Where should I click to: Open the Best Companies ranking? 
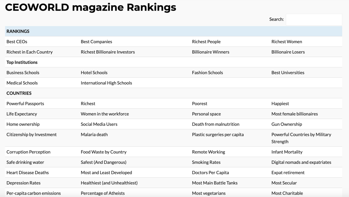click(96, 42)
